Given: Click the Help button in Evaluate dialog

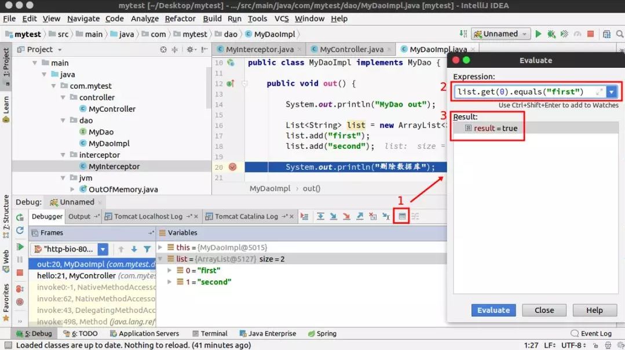Looking at the screenshot, I should click(x=594, y=310).
